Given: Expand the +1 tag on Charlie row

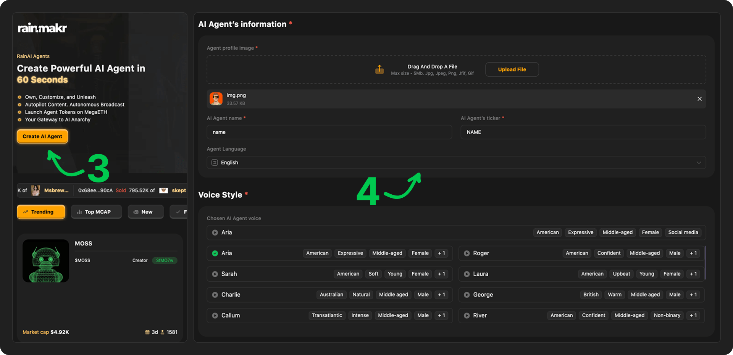Looking at the screenshot, I should 442,295.
